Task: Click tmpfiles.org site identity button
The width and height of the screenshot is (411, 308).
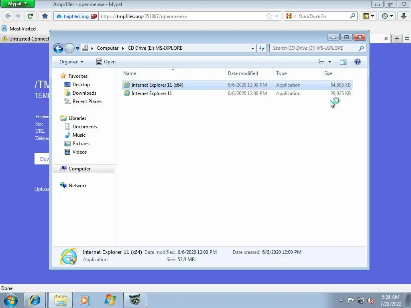Action: [76, 16]
